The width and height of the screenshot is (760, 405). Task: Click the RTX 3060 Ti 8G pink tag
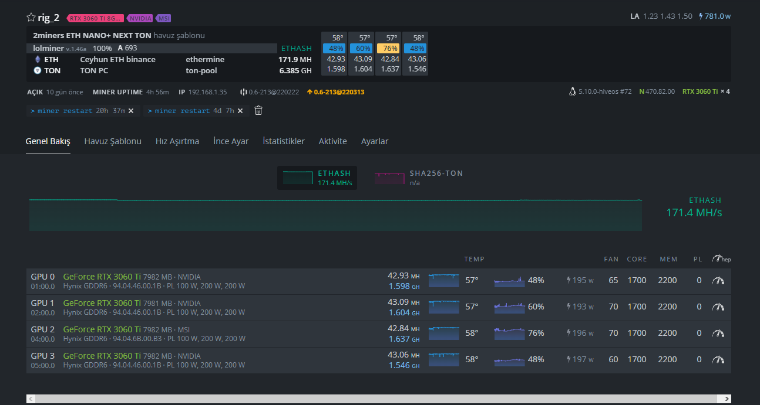pos(96,18)
